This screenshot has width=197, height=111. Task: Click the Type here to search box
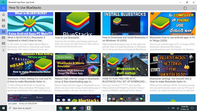click(x=32, y=108)
